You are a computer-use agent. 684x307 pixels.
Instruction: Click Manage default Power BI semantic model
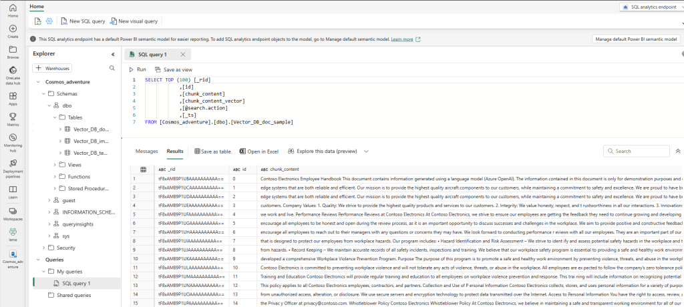pos(636,39)
